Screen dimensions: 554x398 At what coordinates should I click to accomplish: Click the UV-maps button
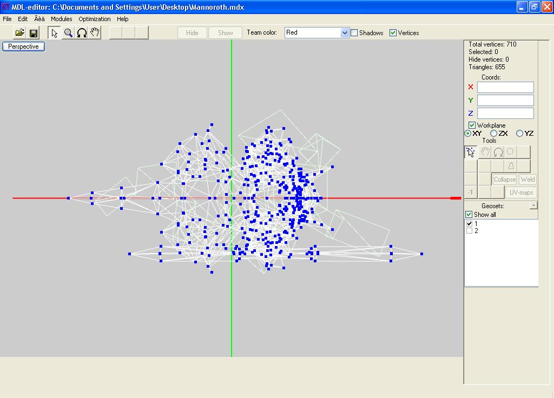pos(521,193)
